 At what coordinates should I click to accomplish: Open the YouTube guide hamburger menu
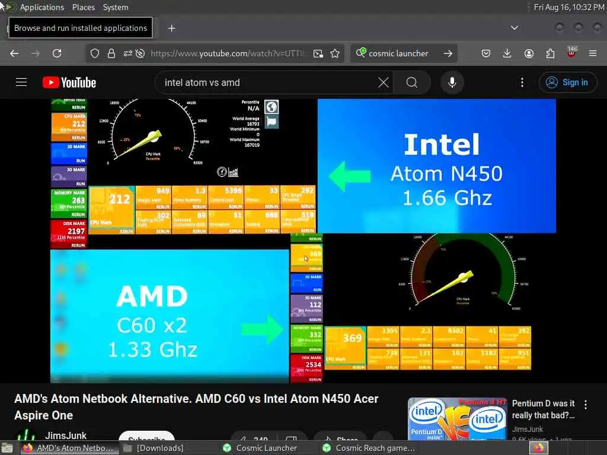point(21,82)
